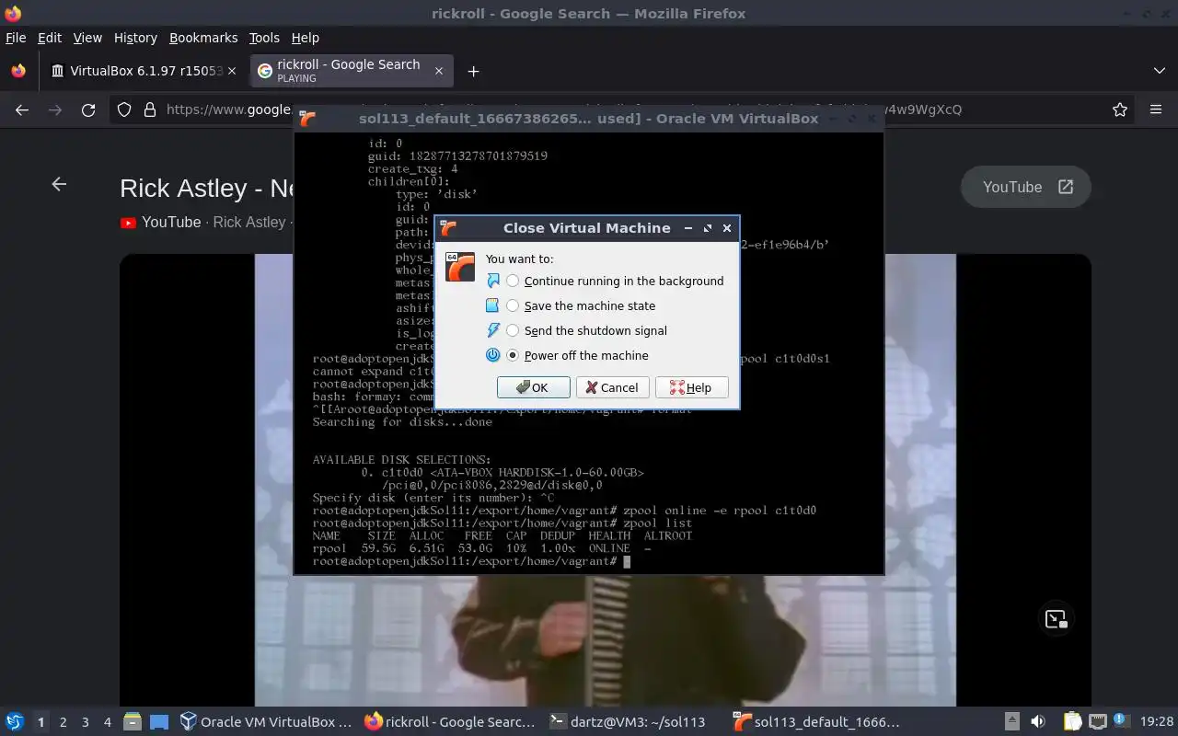Click the save state chip icon
Viewport: 1178px width, 736px height.
click(492, 305)
